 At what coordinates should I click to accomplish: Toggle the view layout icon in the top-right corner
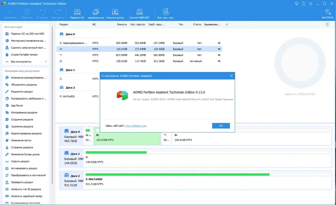[328, 25]
